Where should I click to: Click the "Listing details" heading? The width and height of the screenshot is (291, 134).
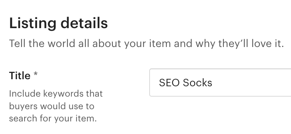tap(59, 23)
